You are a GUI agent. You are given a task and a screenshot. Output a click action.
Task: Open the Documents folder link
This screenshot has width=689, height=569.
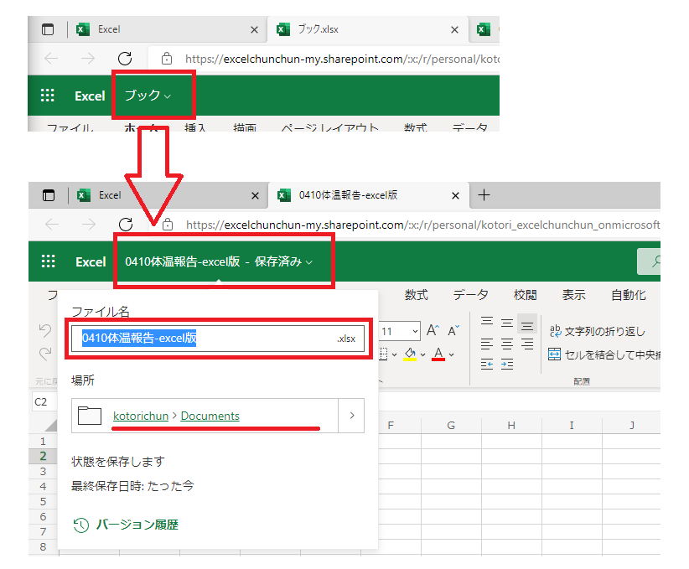[210, 416]
